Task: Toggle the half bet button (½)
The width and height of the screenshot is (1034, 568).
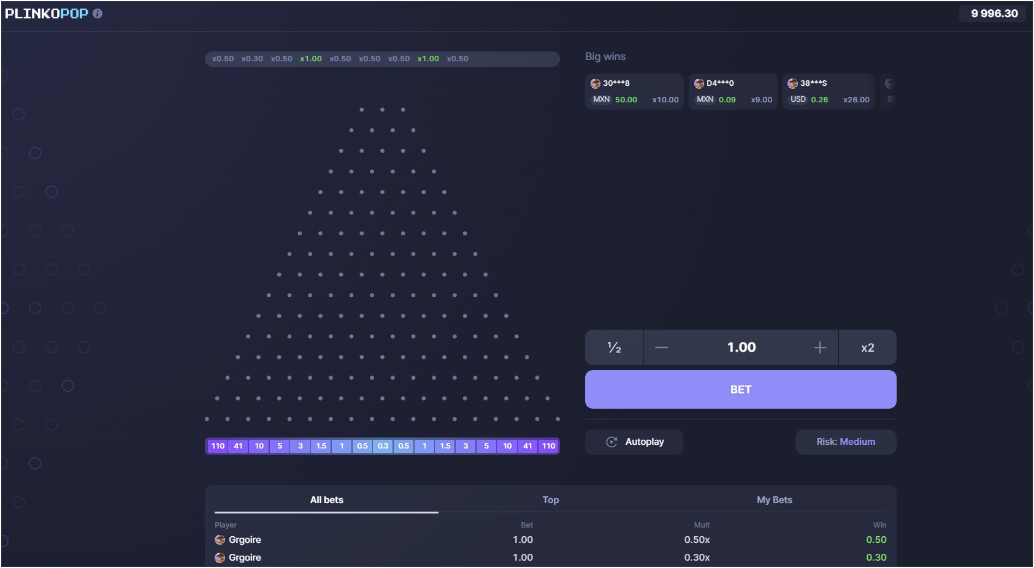Action: [614, 347]
